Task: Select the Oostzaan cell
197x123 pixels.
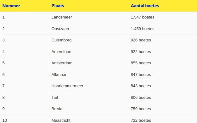Action: [x=60, y=29]
